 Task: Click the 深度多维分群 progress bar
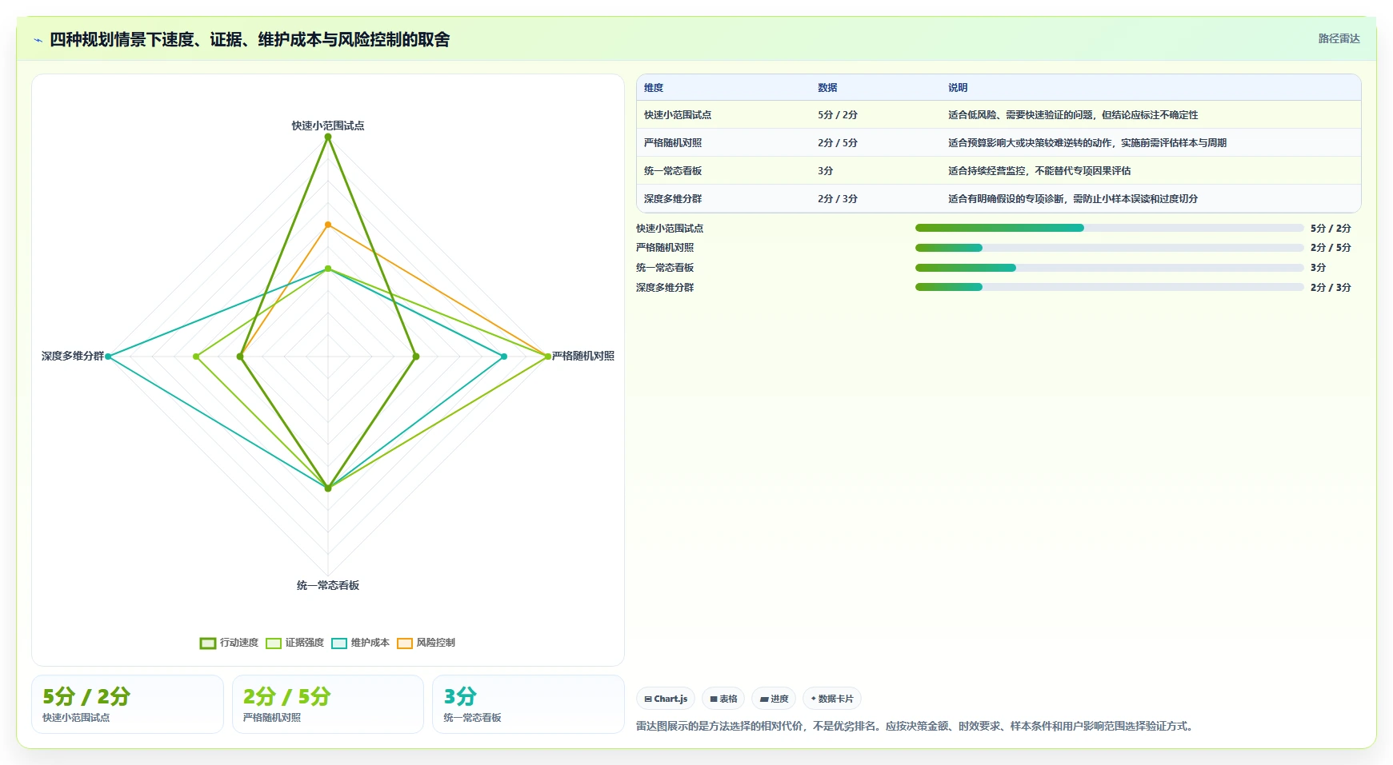[x=1109, y=287]
